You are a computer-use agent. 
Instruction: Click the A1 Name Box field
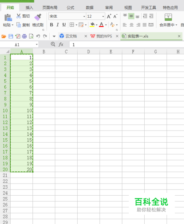(17, 45)
